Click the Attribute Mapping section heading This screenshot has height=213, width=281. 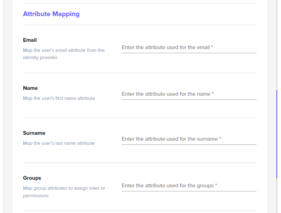51,14
